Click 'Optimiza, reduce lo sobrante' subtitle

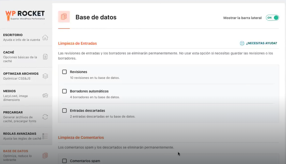pyautogui.click(x=17, y=158)
